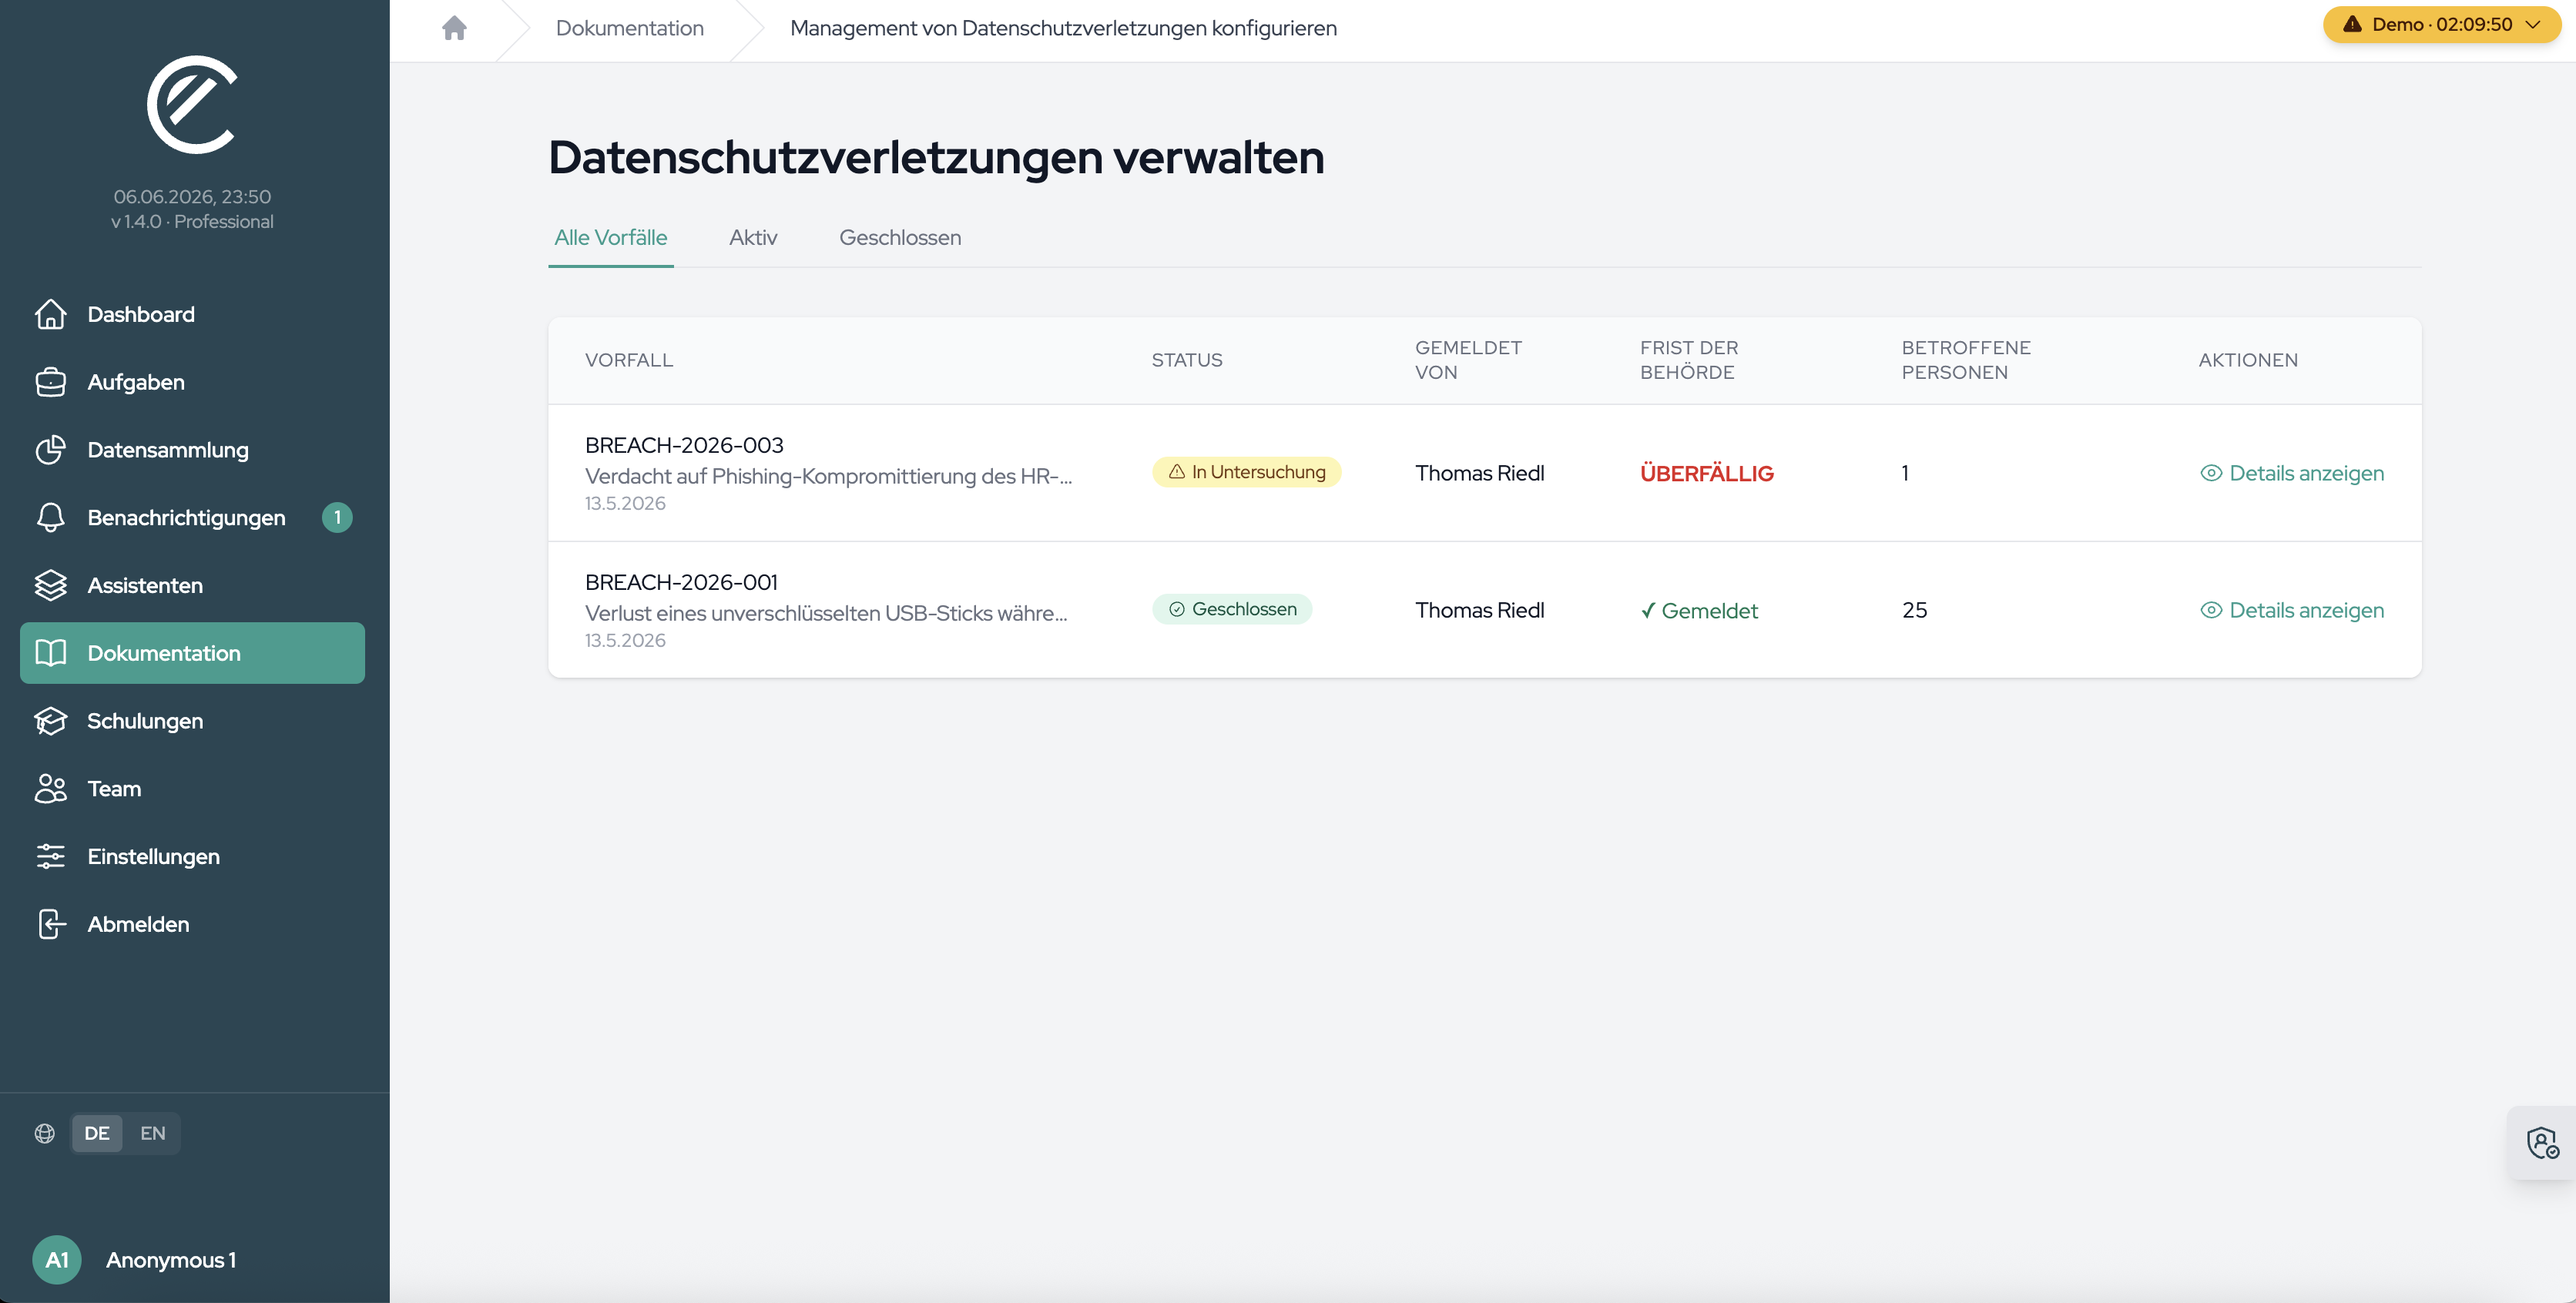Click the Demo warning triangle icon
Screen dimensions: 2576x1303
point(2352,24)
